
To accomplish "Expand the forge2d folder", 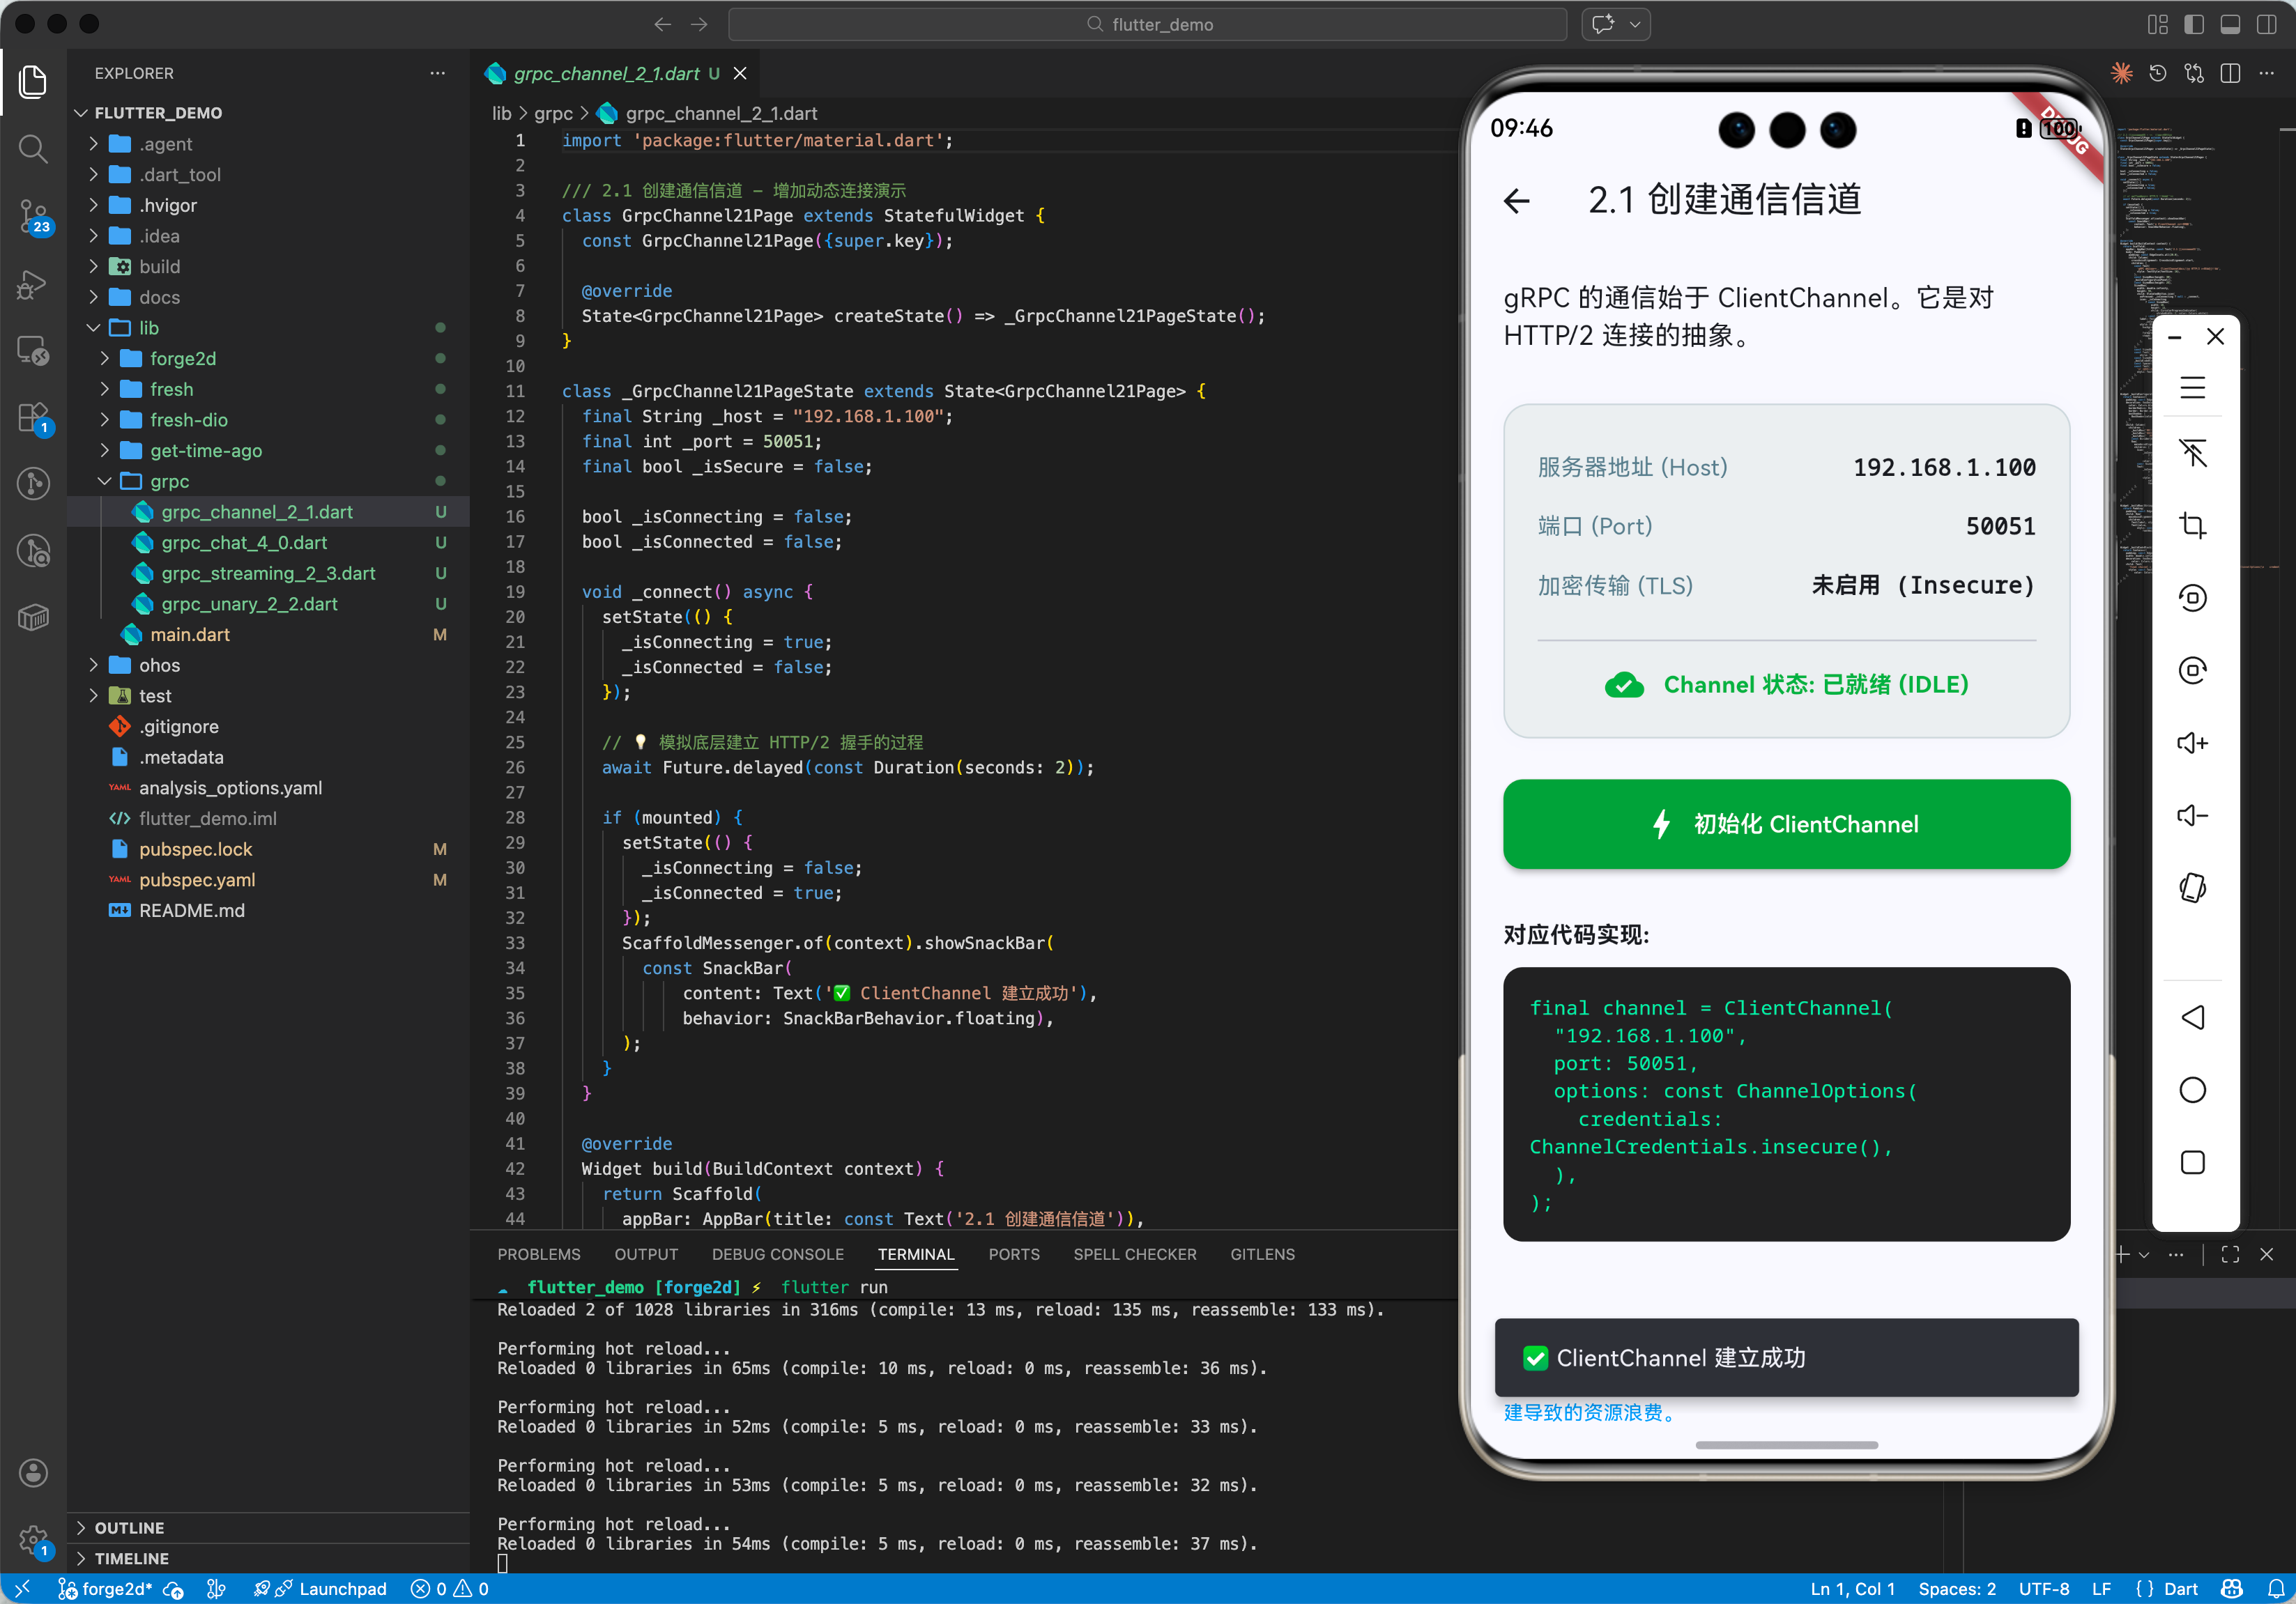I will click(182, 357).
